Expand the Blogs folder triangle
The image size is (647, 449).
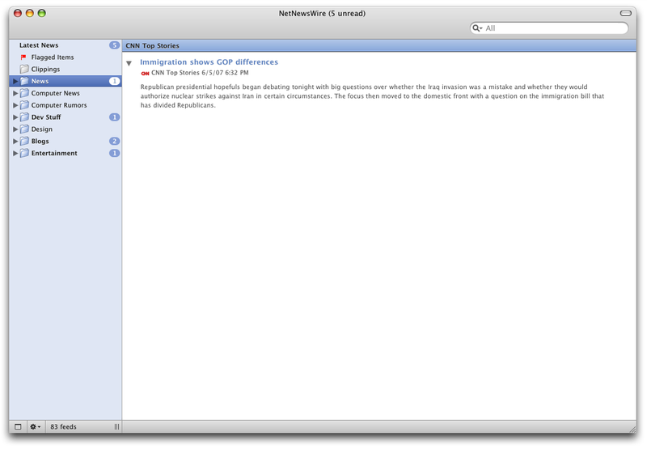click(x=15, y=141)
